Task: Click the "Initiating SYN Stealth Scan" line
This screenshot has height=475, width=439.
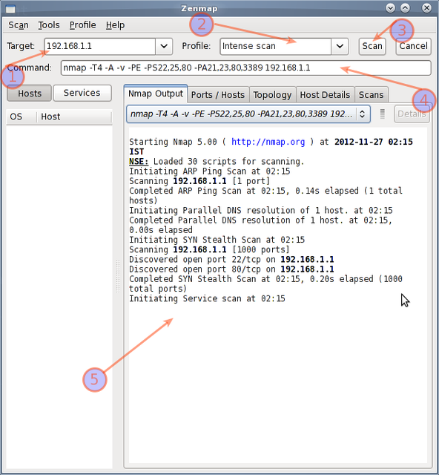Action: pos(217,240)
